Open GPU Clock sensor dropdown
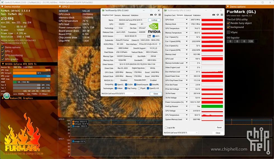The height and width of the screenshot is (159, 274). click(x=187, y=20)
